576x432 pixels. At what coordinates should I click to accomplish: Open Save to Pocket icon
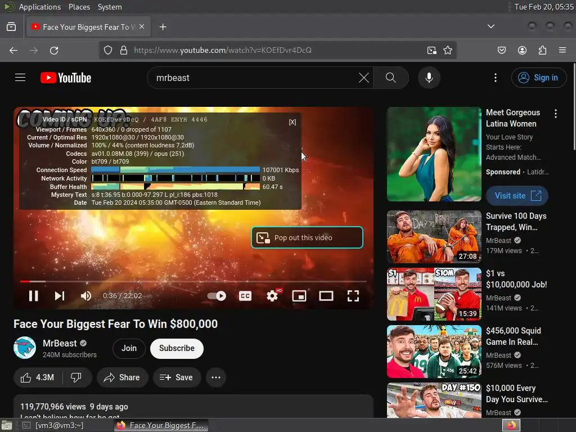[501, 50]
